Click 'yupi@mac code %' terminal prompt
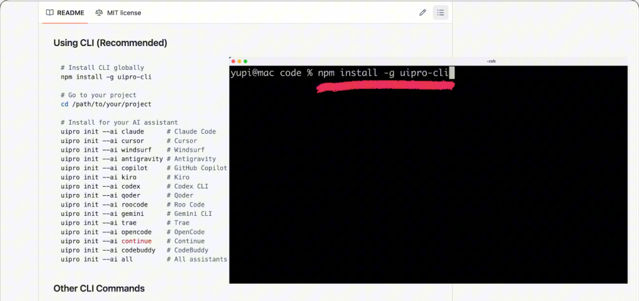Screen dimensions: 639x301 pos(272,73)
